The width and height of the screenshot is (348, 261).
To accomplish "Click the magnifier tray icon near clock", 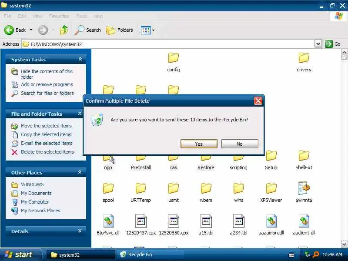I will (x=316, y=254).
